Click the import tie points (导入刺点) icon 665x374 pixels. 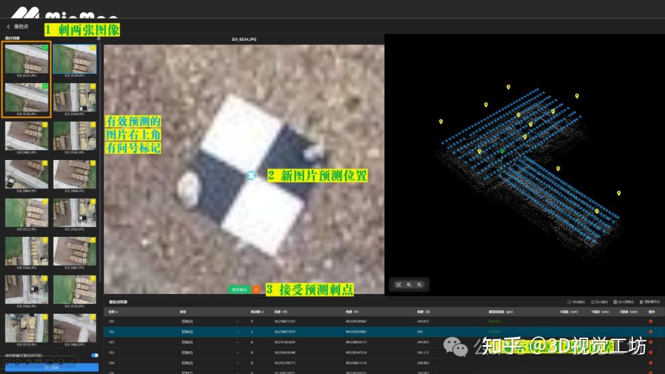[593, 301]
